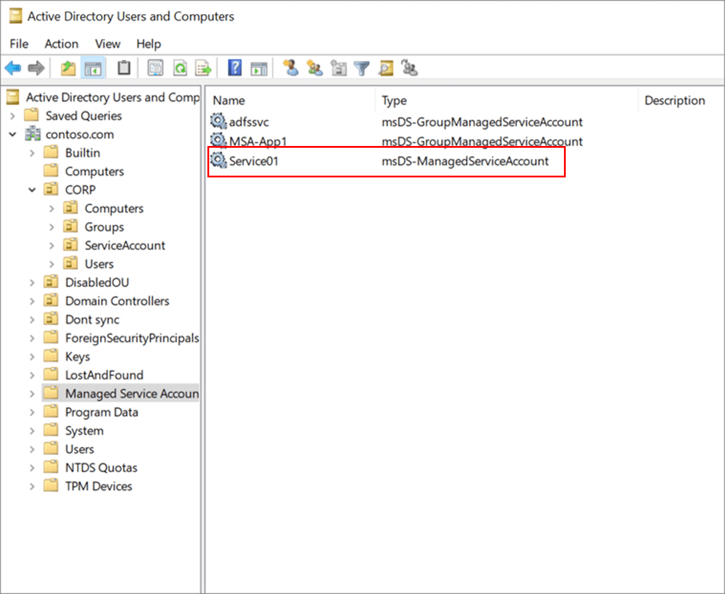Image resolution: width=725 pixels, height=594 pixels.
Task: Expand the Builtin container
Action: click(33, 153)
